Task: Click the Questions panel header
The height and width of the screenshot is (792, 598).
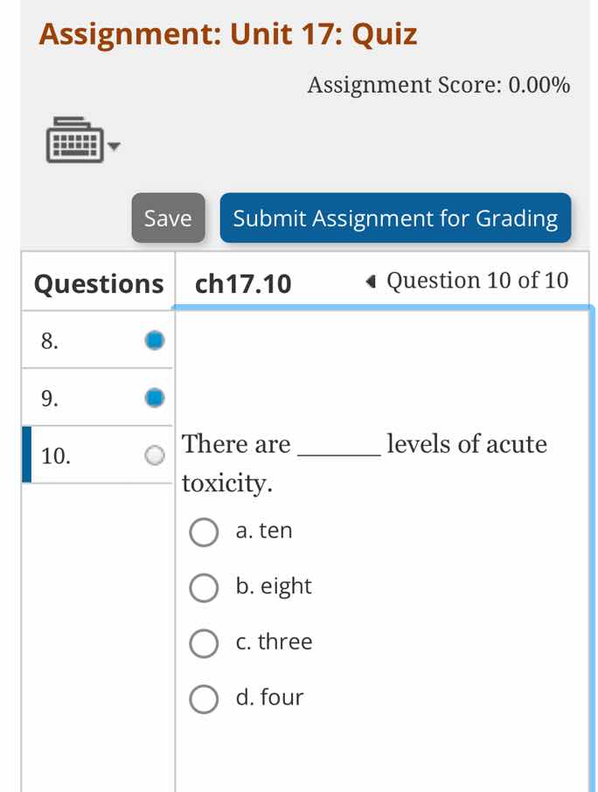Action: [97, 283]
